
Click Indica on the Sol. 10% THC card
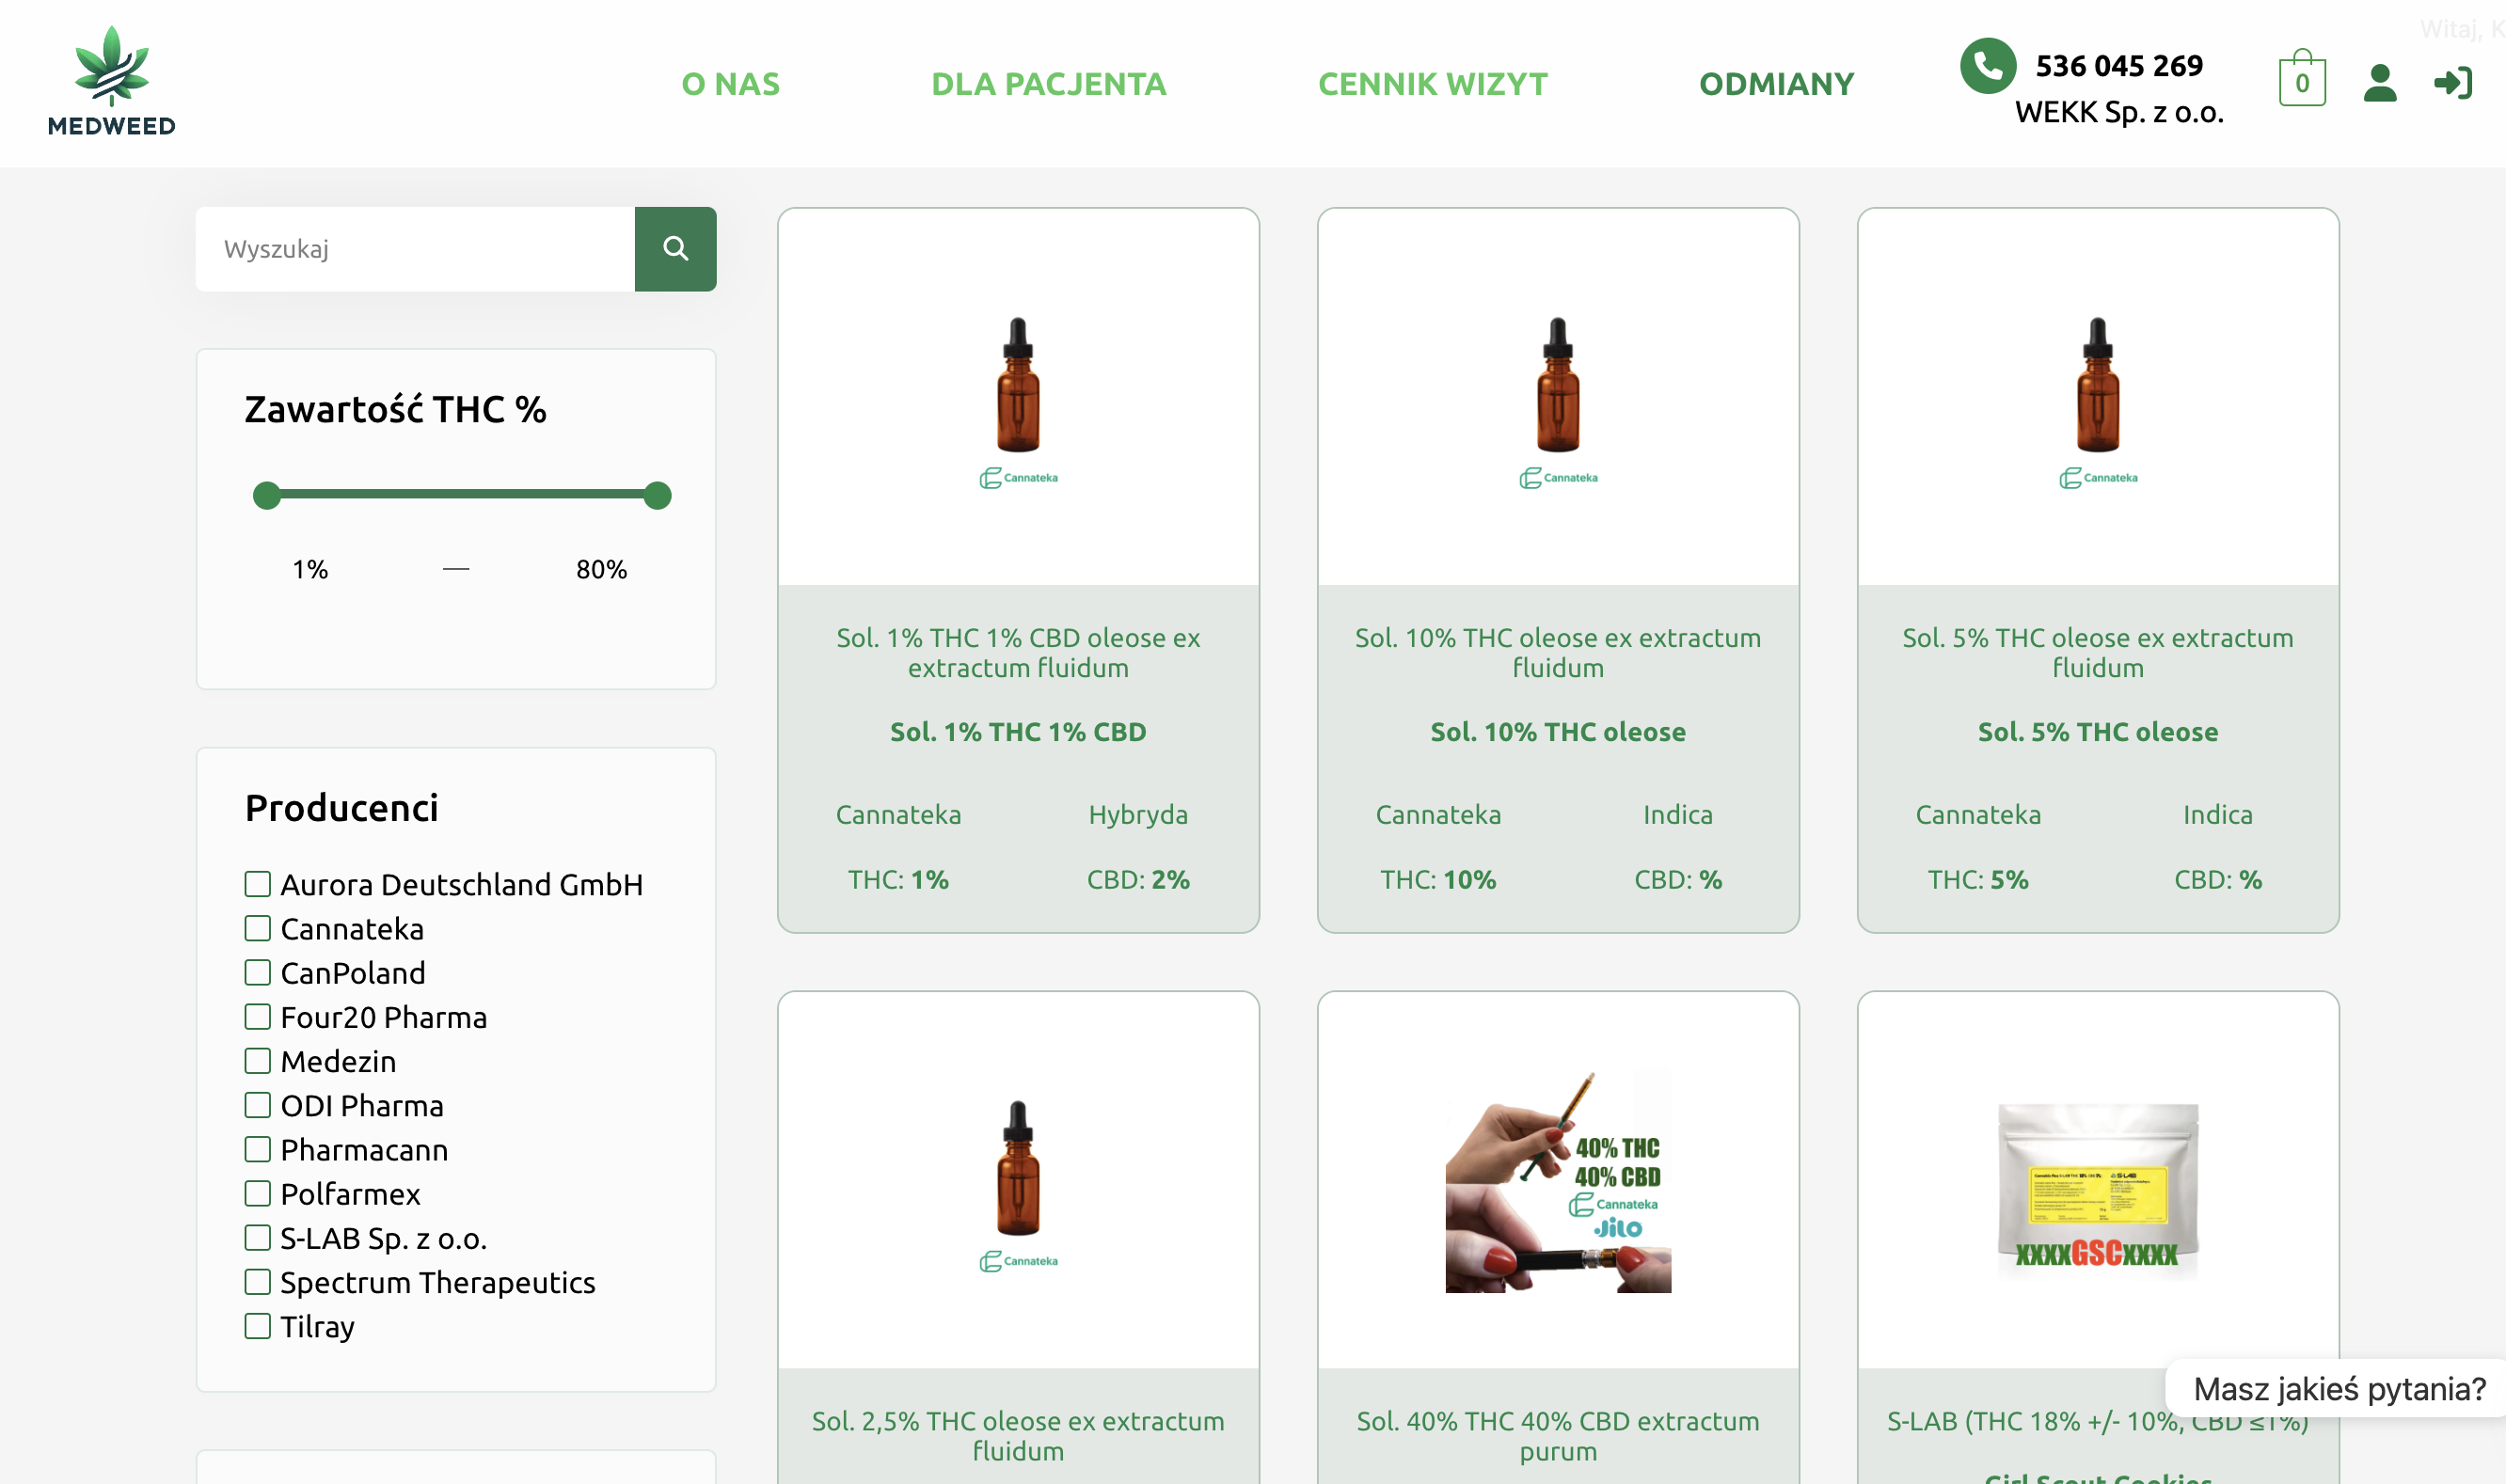1678,815
